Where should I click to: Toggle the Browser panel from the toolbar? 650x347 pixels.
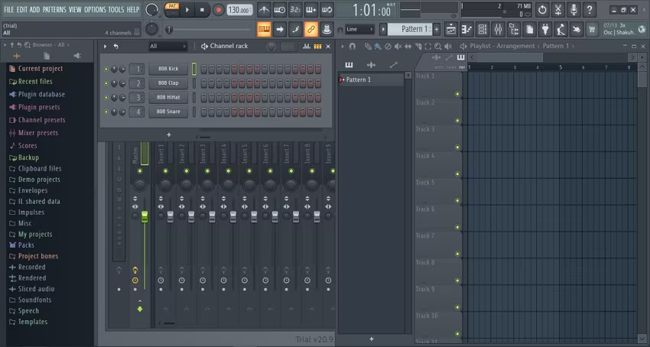[514, 29]
